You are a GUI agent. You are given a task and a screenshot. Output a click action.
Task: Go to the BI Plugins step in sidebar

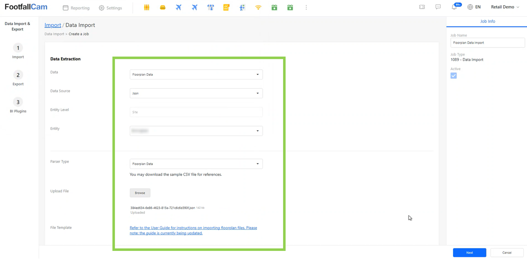tap(18, 105)
